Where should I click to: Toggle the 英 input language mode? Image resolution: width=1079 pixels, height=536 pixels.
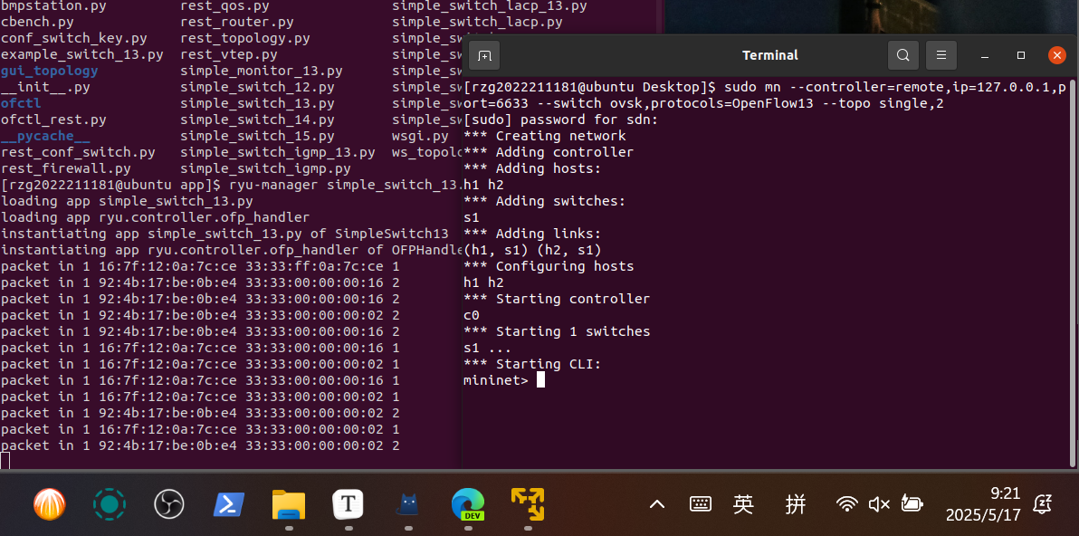tap(743, 504)
